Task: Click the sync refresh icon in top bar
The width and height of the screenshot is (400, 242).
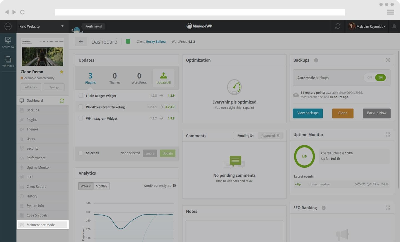Action: point(338,26)
